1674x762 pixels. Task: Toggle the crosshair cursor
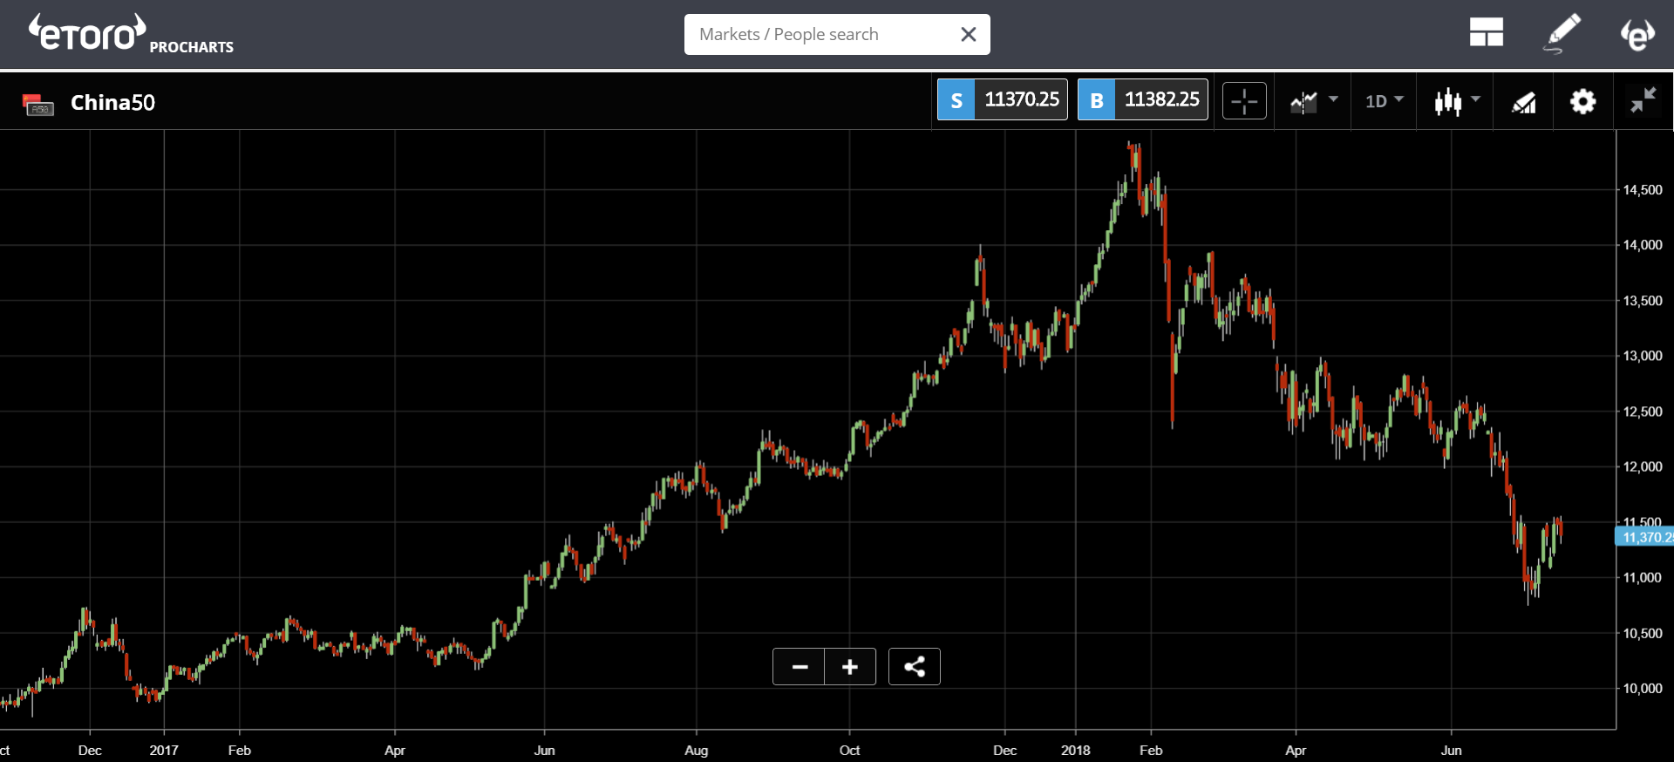tap(1244, 102)
